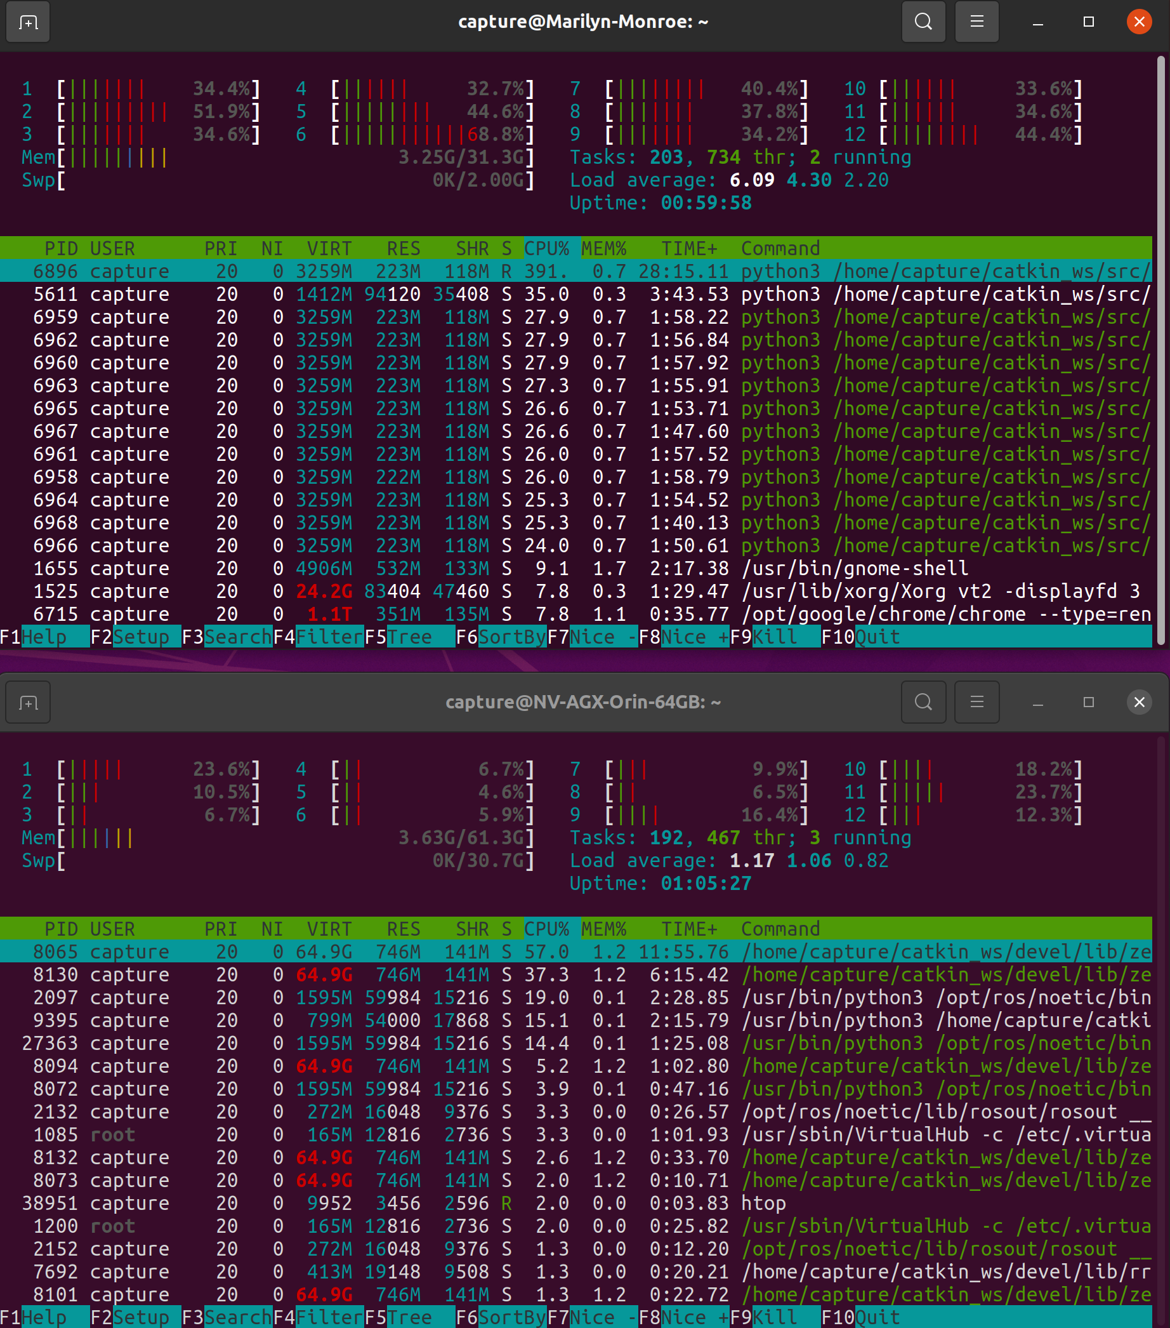Image resolution: width=1170 pixels, height=1328 pixels.
Task: Click the search icon in Marilyn-Monroe terminal header
Action: [x=923, y=22]
